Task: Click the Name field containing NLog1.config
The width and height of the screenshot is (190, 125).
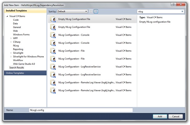Action: coord(80,110)
